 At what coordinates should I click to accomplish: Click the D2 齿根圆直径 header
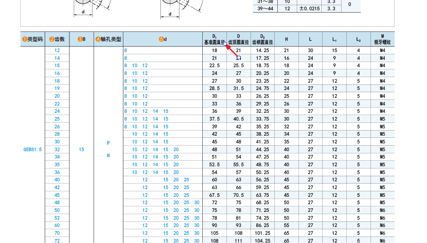click(x=263, y=40)
